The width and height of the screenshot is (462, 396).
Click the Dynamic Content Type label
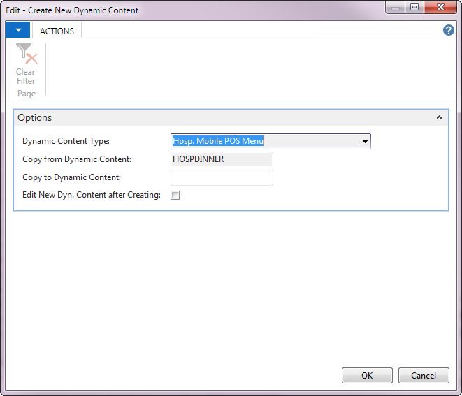tap(66, 141)
